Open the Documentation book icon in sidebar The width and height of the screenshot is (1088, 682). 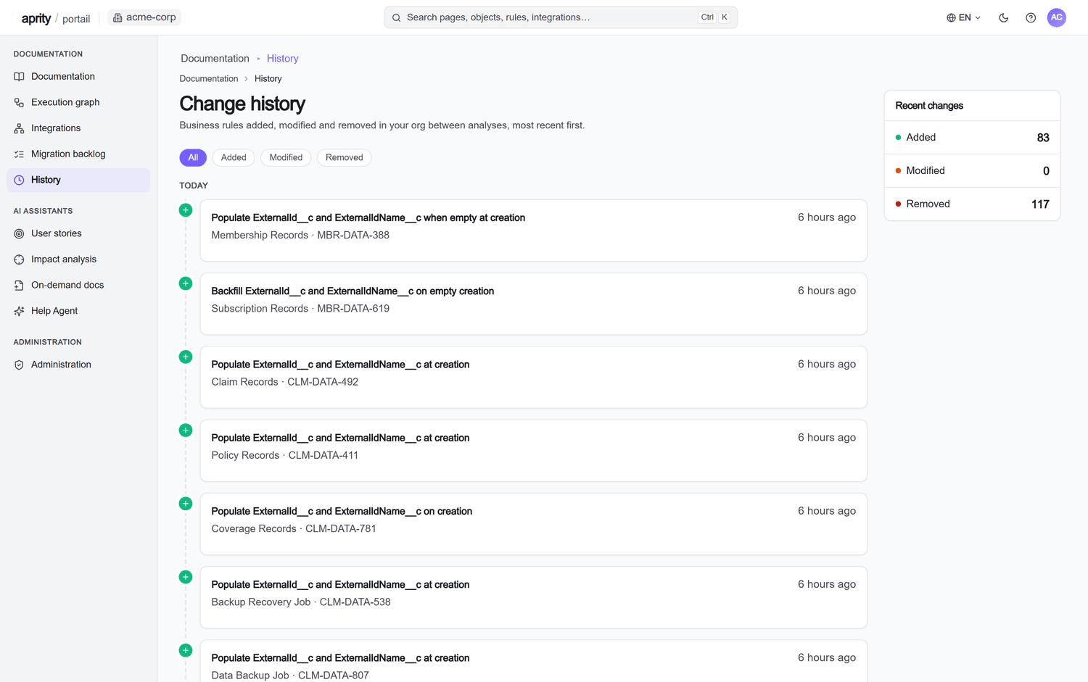[x=19, y=77]
